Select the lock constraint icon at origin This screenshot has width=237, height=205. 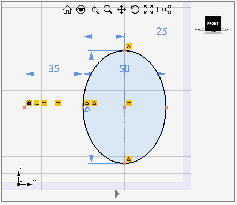(29, 103)
